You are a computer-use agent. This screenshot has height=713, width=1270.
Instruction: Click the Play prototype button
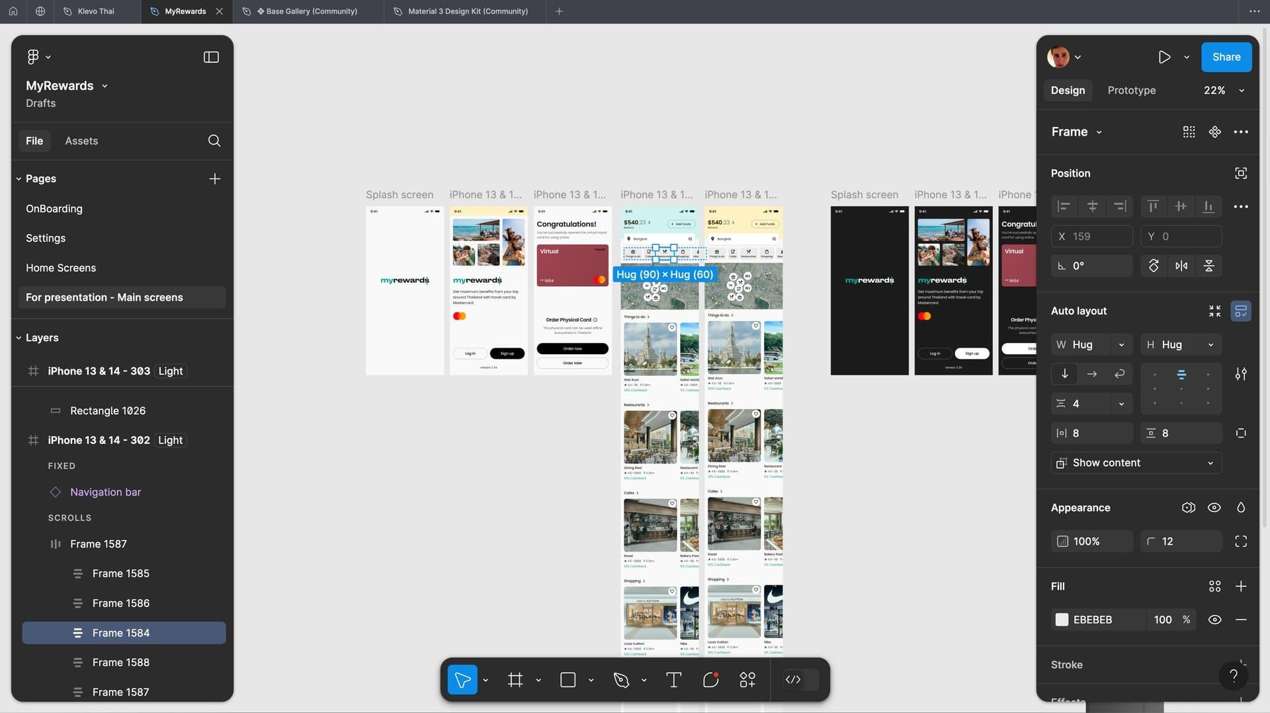pos(1164,57)
